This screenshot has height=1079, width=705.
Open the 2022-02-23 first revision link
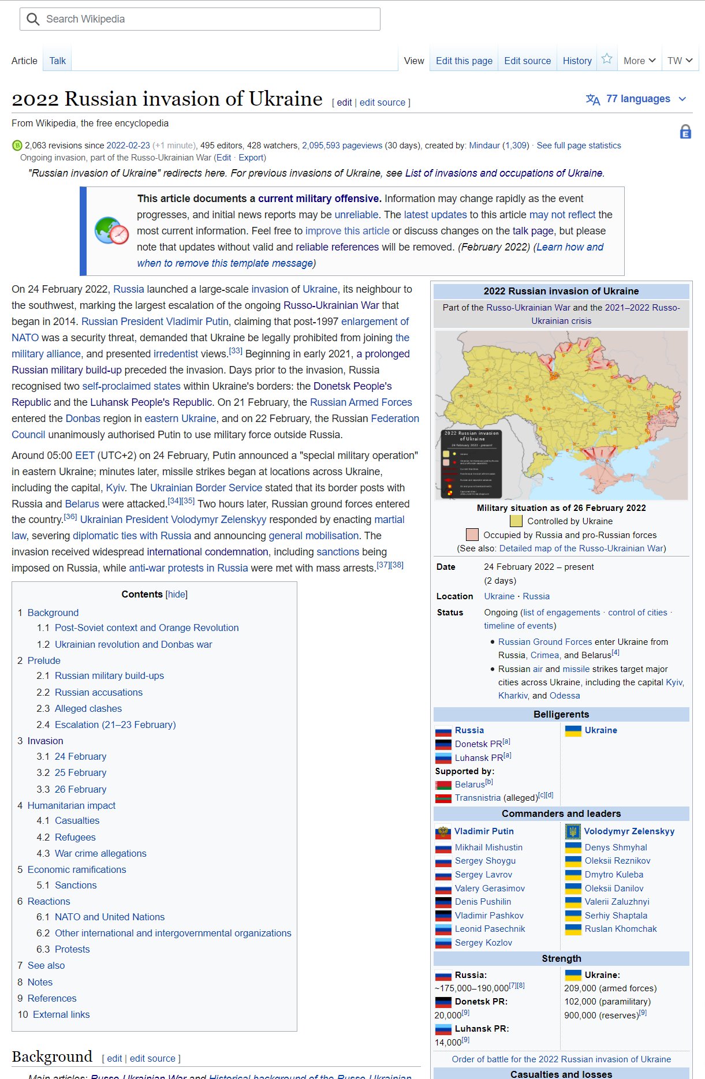pos(128,145)
